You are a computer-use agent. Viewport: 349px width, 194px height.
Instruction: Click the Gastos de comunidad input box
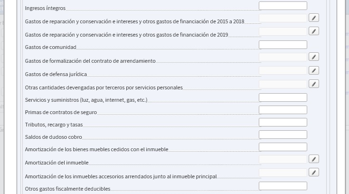[283, 45]
